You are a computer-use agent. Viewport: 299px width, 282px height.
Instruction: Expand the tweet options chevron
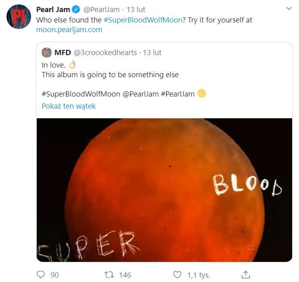289,8
